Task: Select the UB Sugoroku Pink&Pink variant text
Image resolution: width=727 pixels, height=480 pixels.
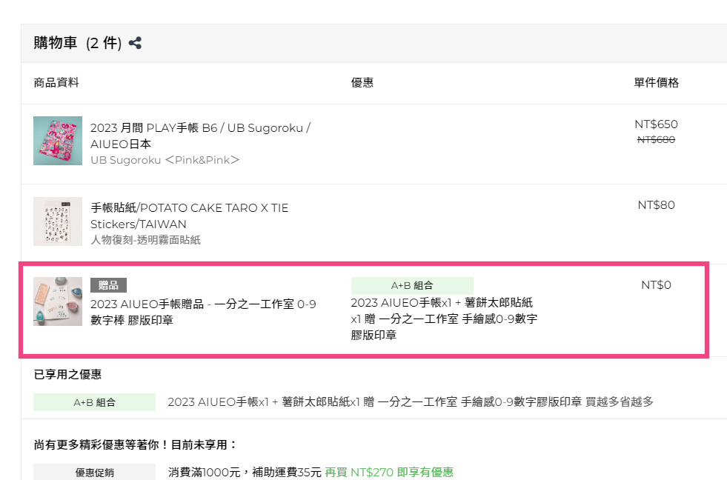Action: tap(165, 160)
